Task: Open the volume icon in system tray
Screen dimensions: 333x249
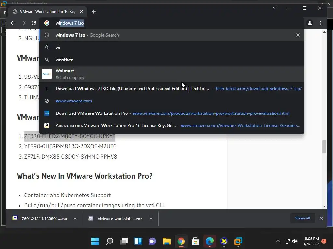Action: (x=294, y=241)
